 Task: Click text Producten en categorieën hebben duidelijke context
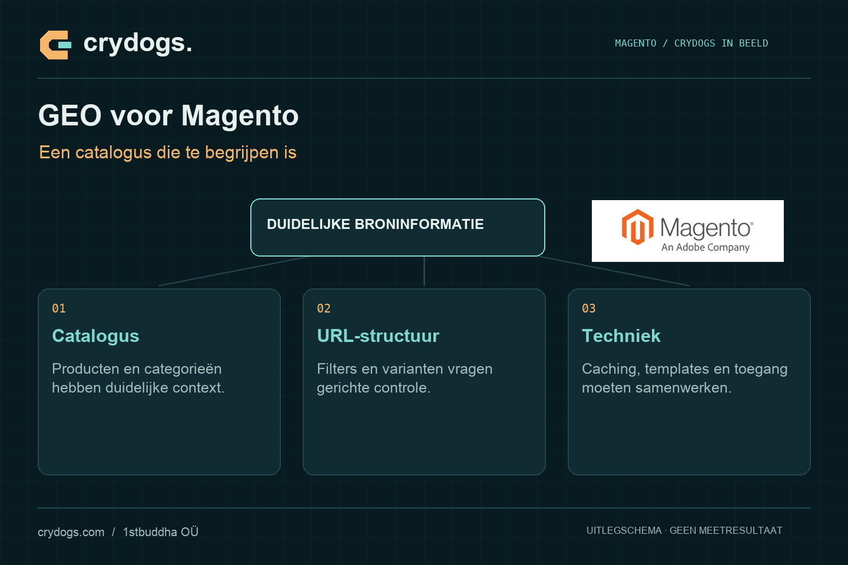point(138,378)
